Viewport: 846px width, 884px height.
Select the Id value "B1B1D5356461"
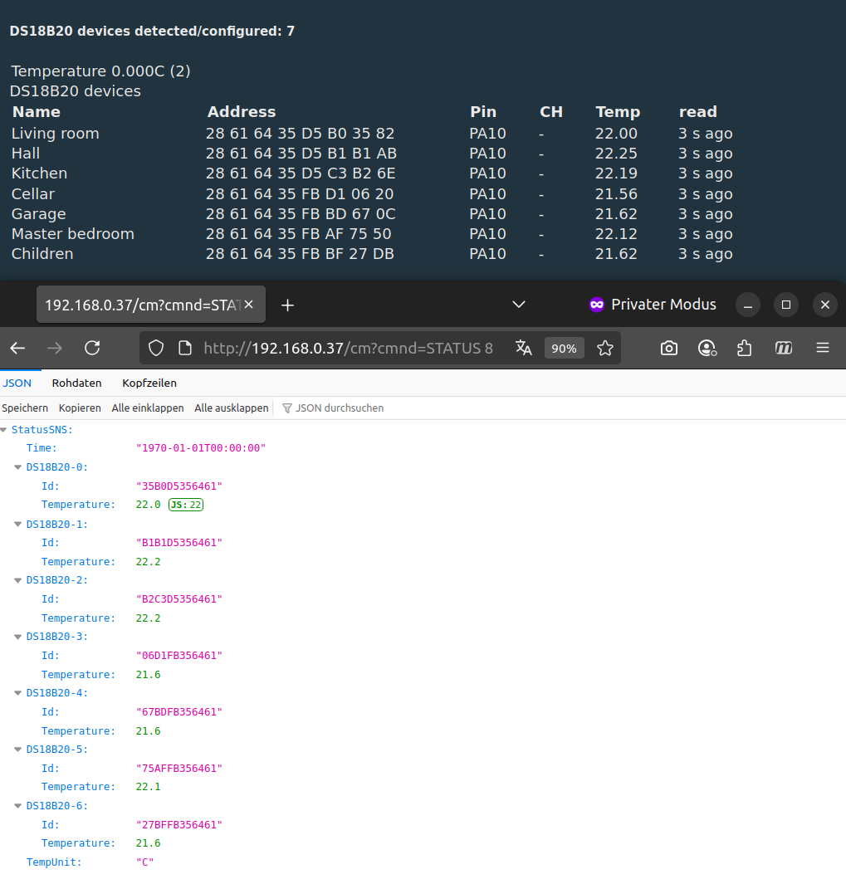(179, 542)
